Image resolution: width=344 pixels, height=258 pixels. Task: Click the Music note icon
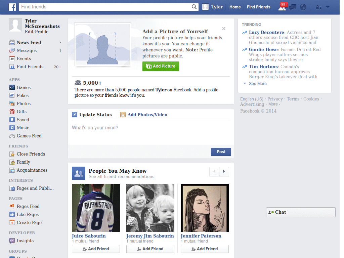click(12, 128)
